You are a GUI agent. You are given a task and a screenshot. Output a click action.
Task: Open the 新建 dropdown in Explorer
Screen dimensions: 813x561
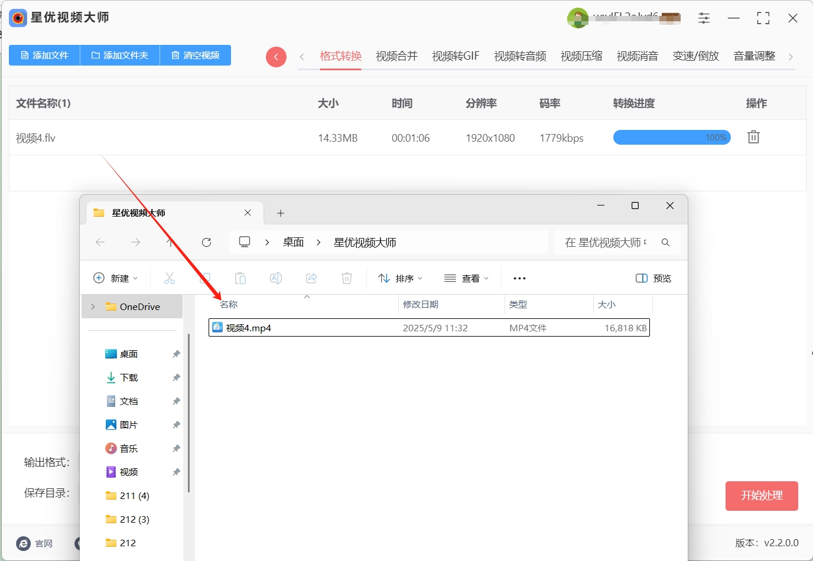(116, 278)
